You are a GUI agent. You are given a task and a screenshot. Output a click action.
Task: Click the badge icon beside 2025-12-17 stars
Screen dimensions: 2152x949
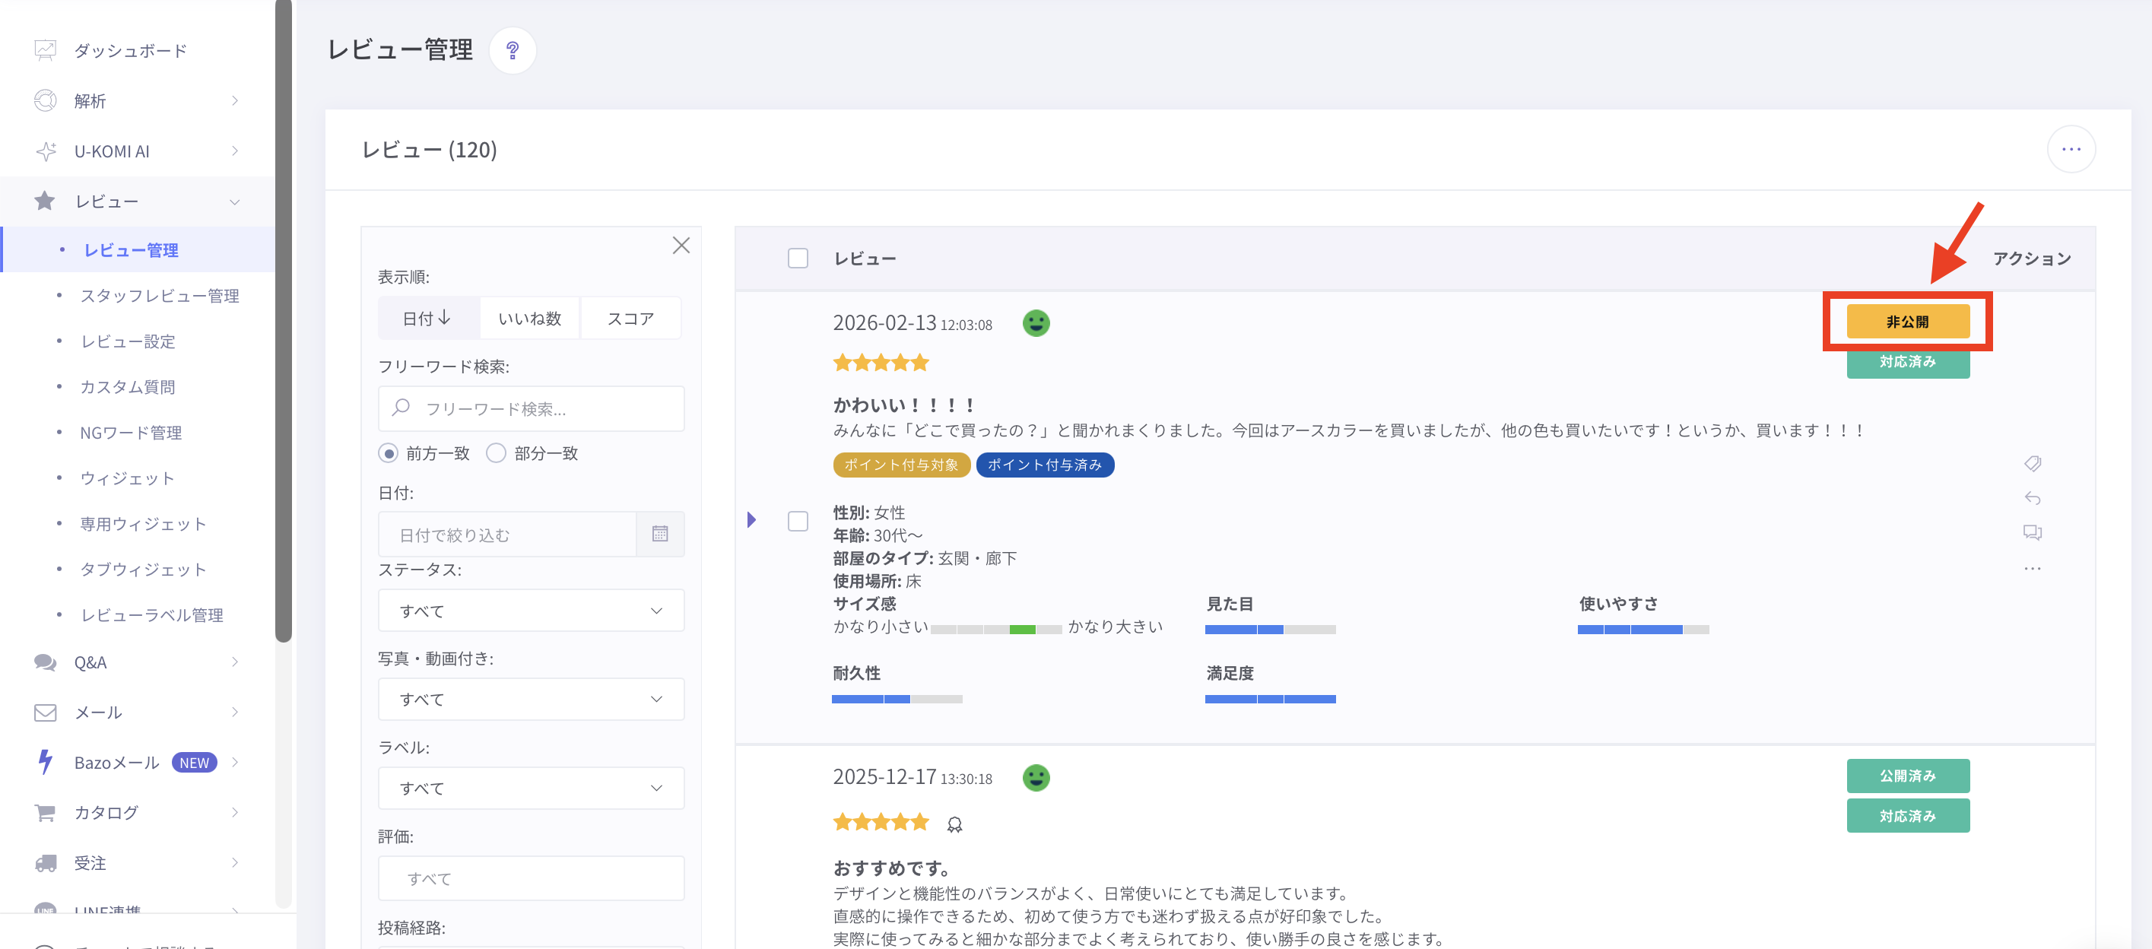tap(954, 824)
